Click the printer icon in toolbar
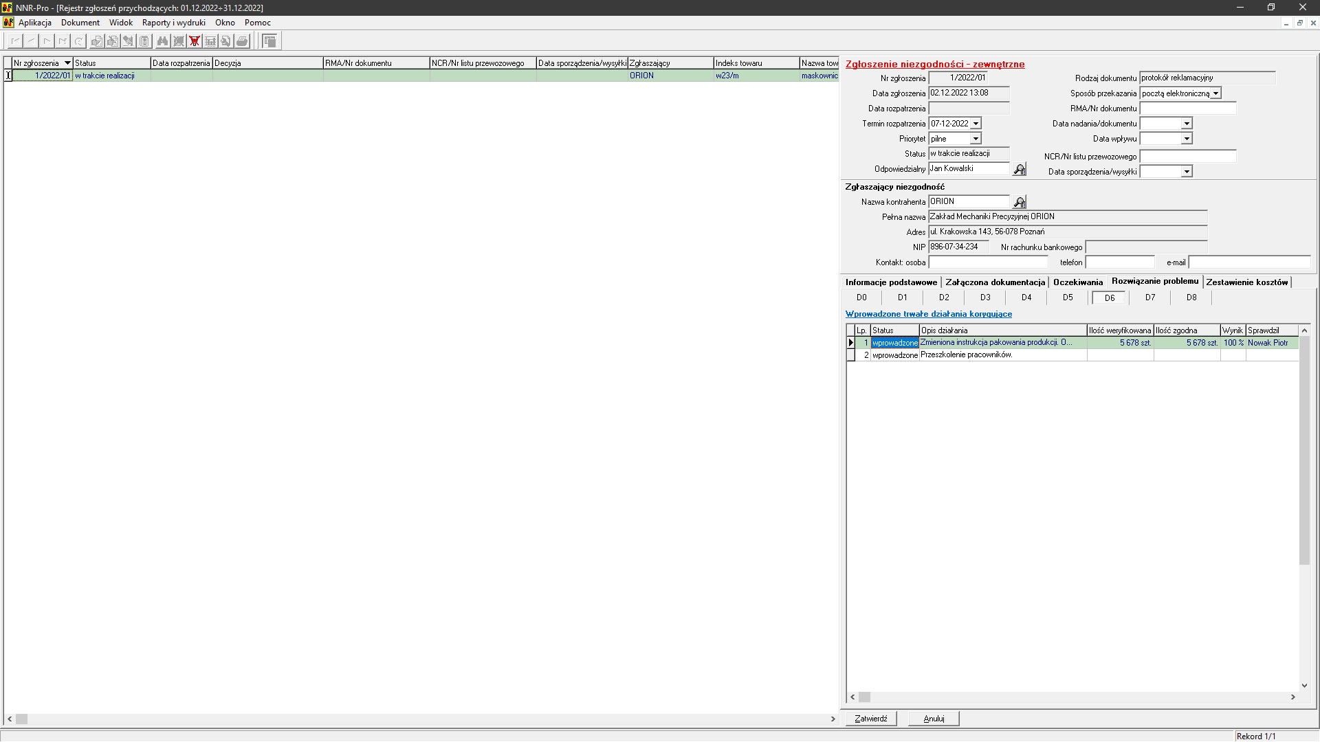The image size is (1320, 742). (x=242, y=41)
